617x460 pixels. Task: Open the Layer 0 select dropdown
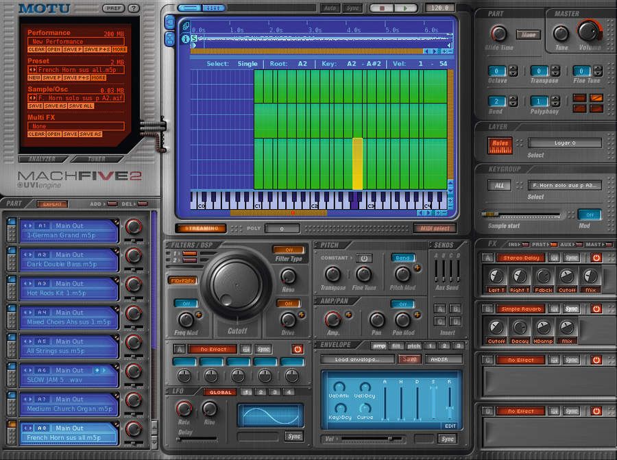[x=565, y=143]
